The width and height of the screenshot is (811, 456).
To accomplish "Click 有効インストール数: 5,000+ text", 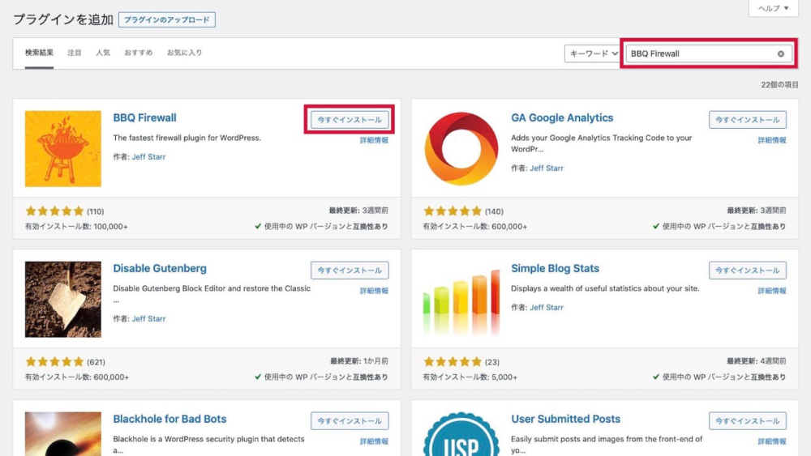I will (470, 377).
